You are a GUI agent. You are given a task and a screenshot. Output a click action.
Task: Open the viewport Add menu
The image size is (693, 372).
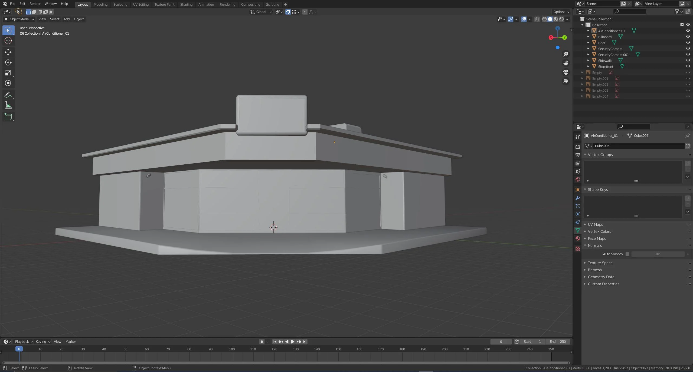click(x=67, y=19)
